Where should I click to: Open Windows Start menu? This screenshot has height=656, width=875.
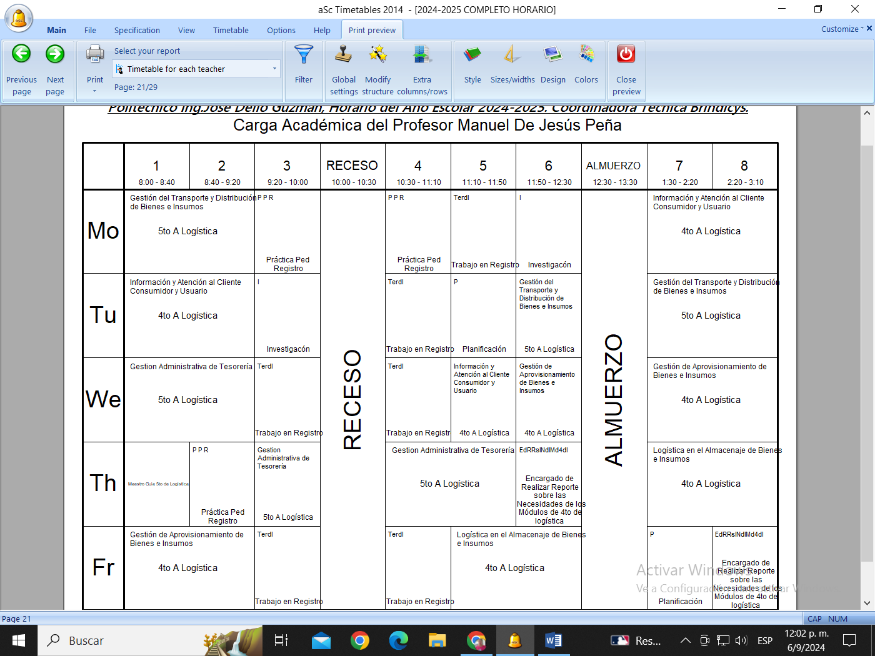pyautogui.click(x=19, y=640)
